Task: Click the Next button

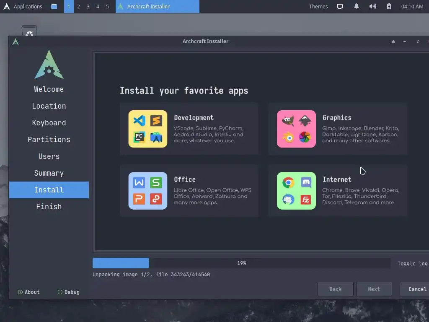Action: 374,289
